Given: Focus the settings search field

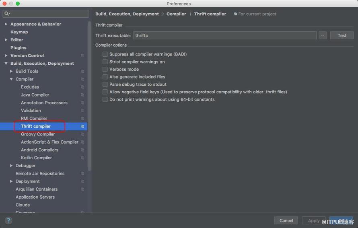Looking at the screenshot, I should tap(46, 14).
